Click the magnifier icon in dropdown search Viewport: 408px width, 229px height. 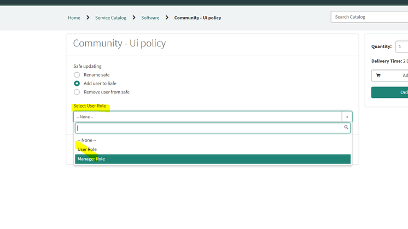(x=346, y=127)
